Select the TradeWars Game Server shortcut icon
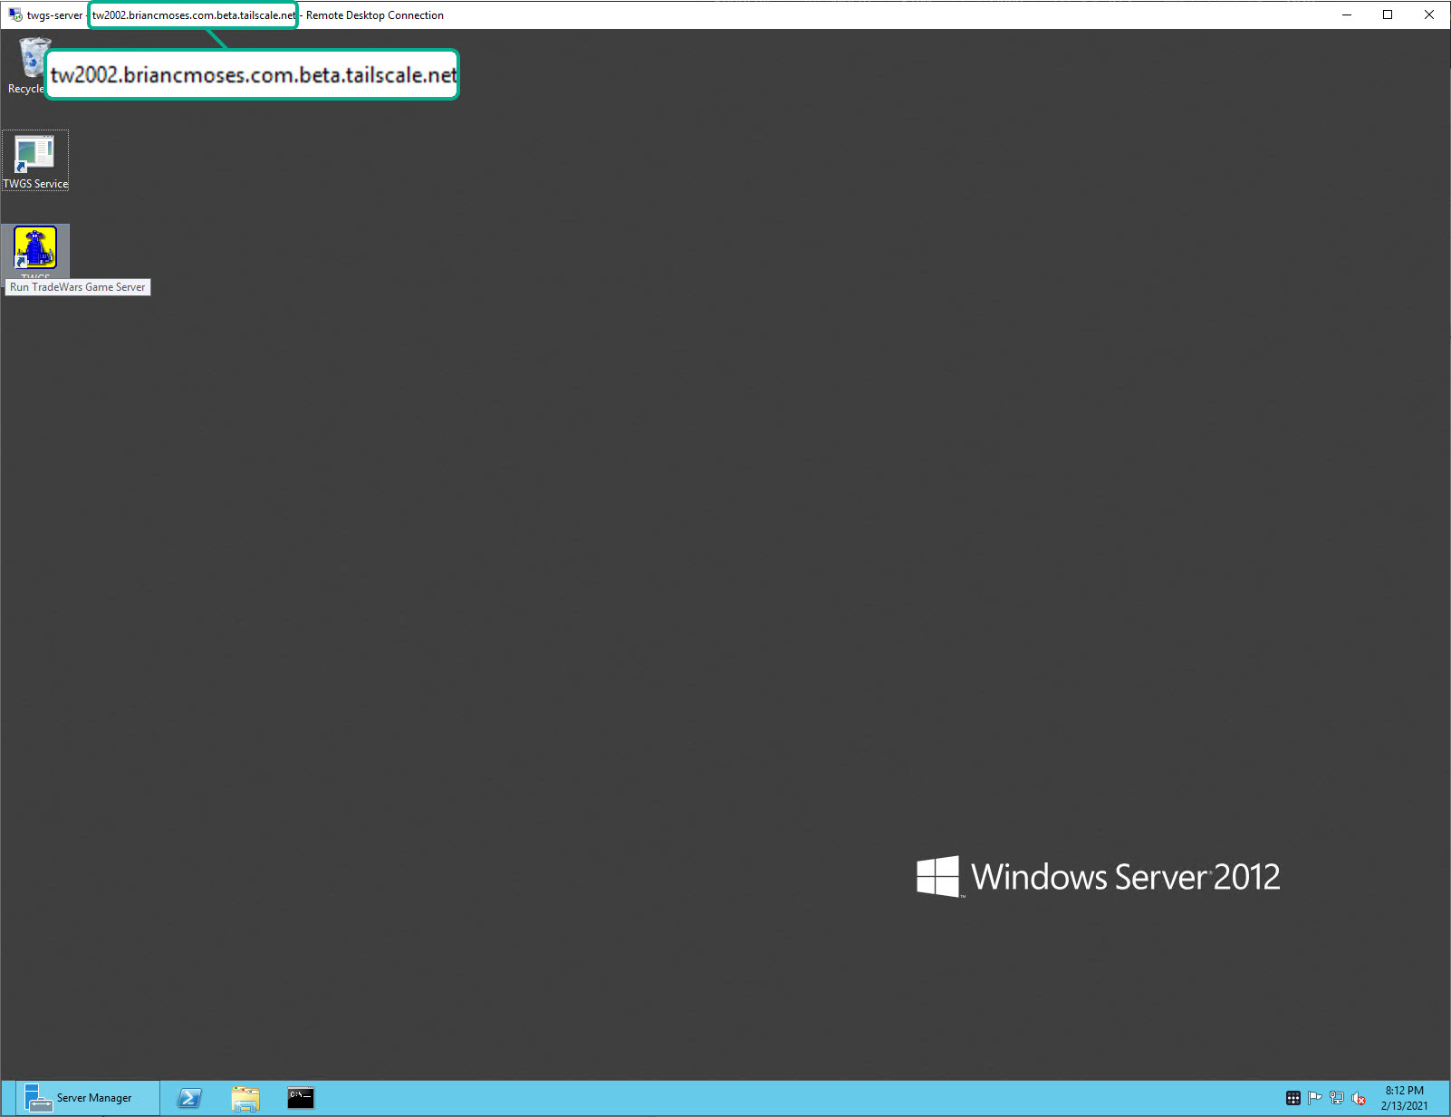Viewport: 1451px width, 1117px height. pyautogui.click(x=35, y=248)
